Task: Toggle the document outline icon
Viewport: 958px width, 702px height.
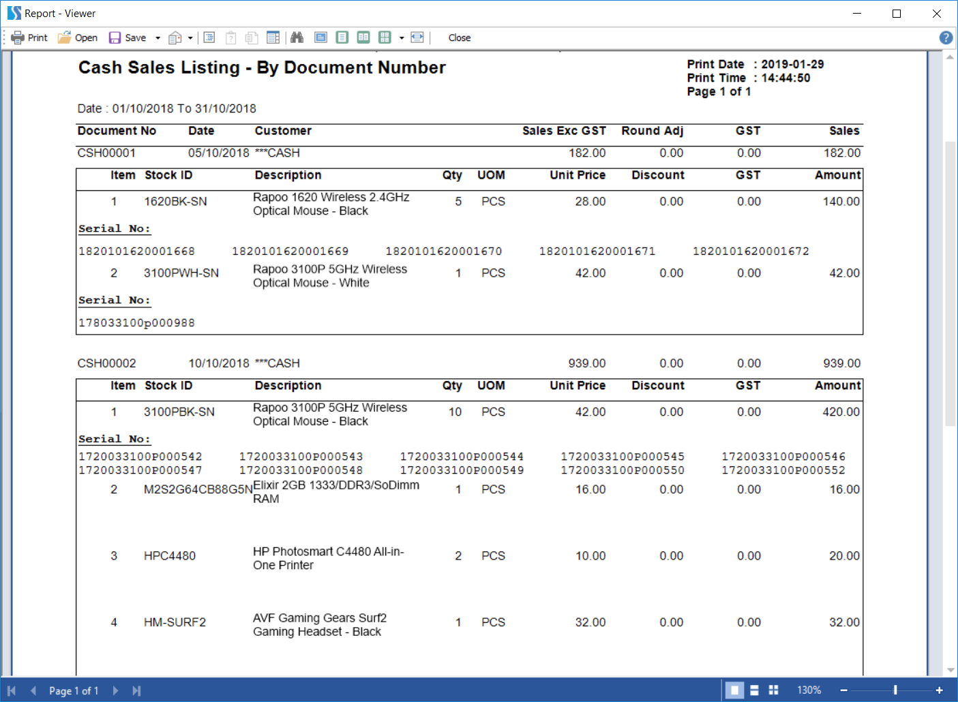Action: 209,37
